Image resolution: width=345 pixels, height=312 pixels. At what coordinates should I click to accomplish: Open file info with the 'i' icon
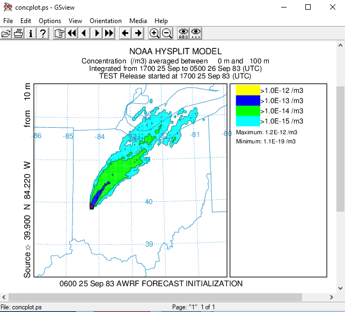pos(31,33)
